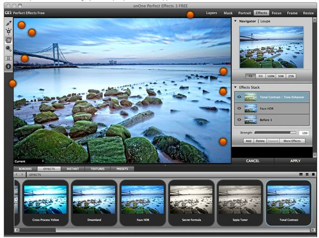319x238 pixels.
Task: Click the Expand button in Effects Stack
Action: pyautogui.click(x=273, y=141)
